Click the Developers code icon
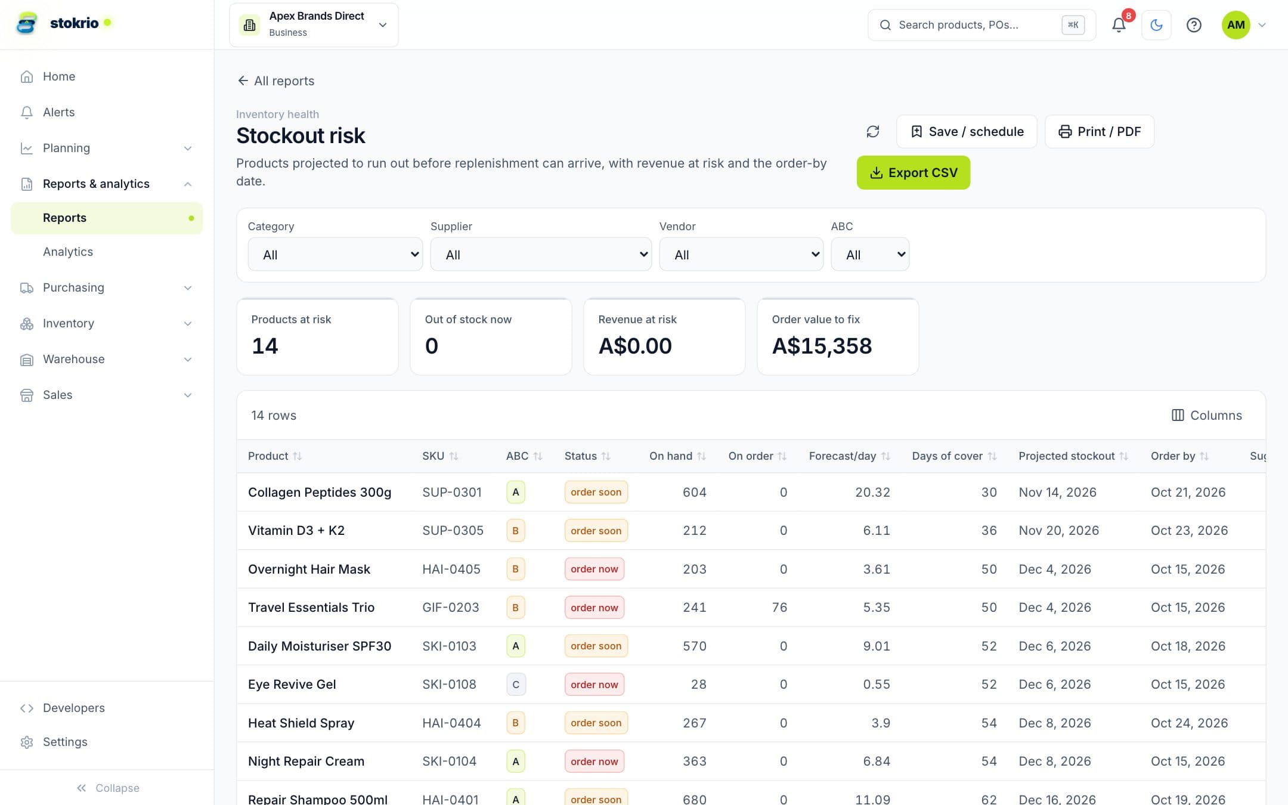Screen dimensions: 1288x805 click(27, 708)
